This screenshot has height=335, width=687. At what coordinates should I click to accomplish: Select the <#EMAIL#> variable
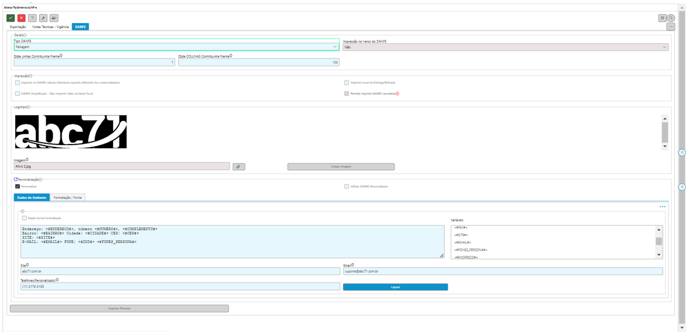462,242
